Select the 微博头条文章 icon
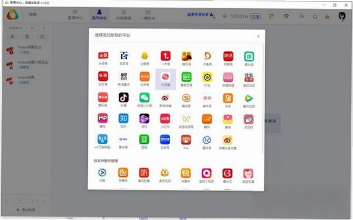 [228, 140]
